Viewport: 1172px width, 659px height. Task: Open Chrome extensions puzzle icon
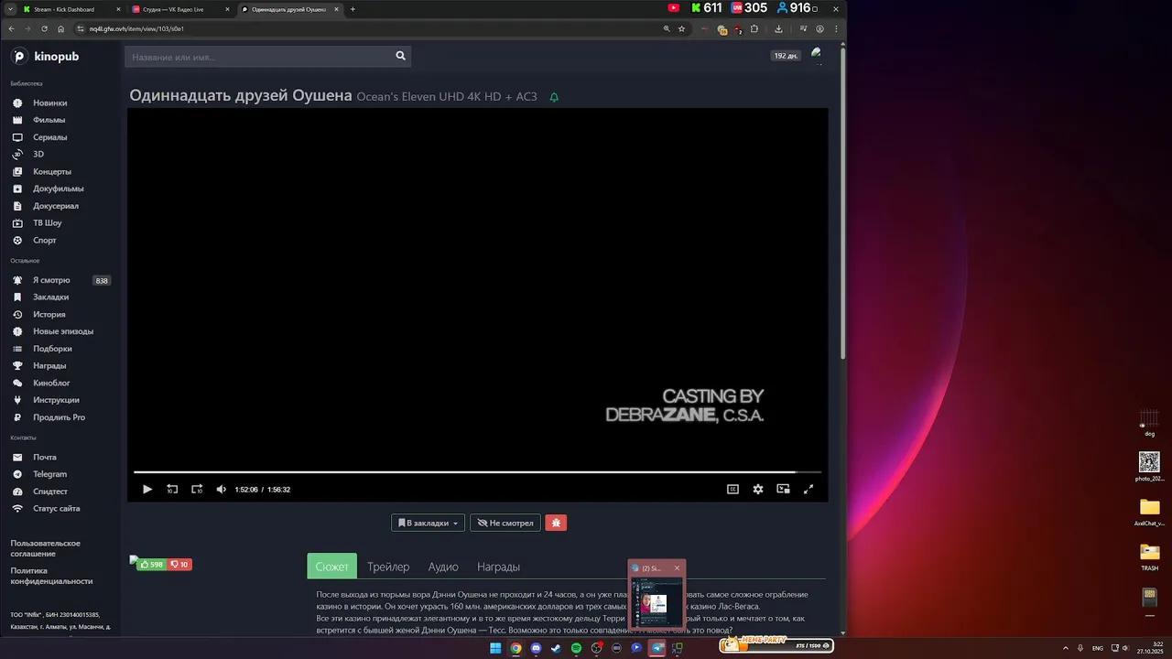click(x=754, y=28)
